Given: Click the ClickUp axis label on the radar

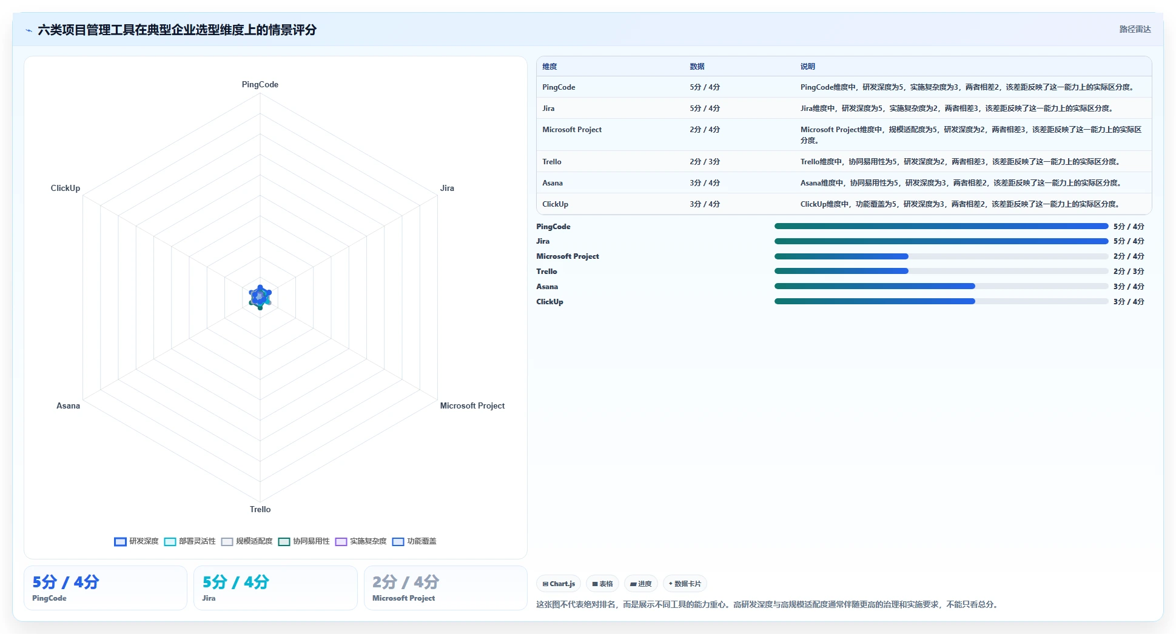Looking at the screenshot, I should pyautogui.click(x=66, y=189).
